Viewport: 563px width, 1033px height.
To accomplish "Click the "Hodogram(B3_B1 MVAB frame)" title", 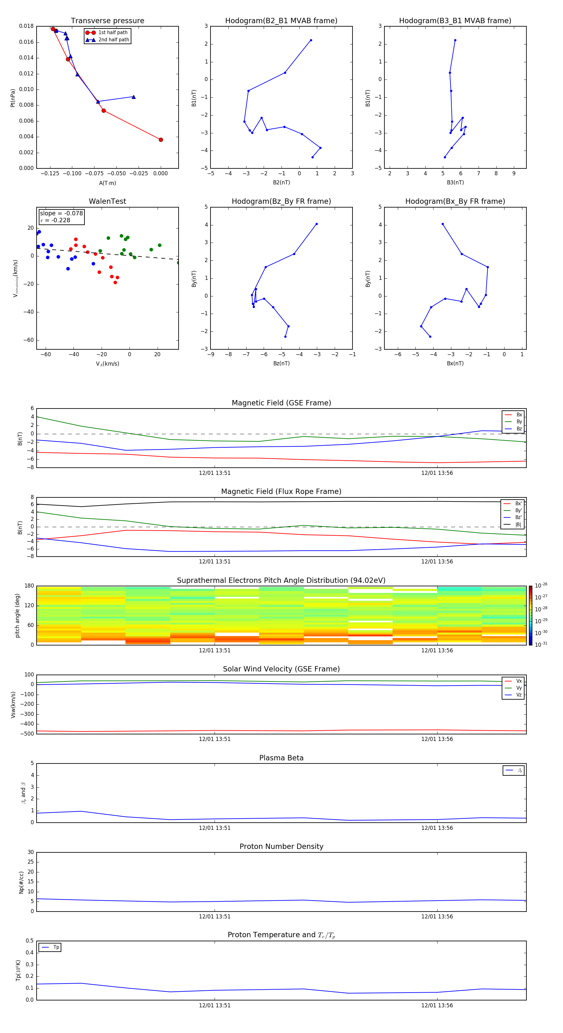I will tap(455, 21).
